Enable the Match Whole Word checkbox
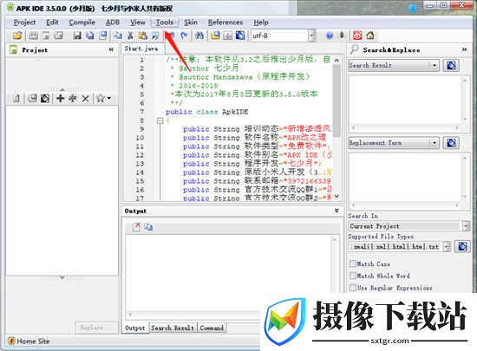 [353, 276]
